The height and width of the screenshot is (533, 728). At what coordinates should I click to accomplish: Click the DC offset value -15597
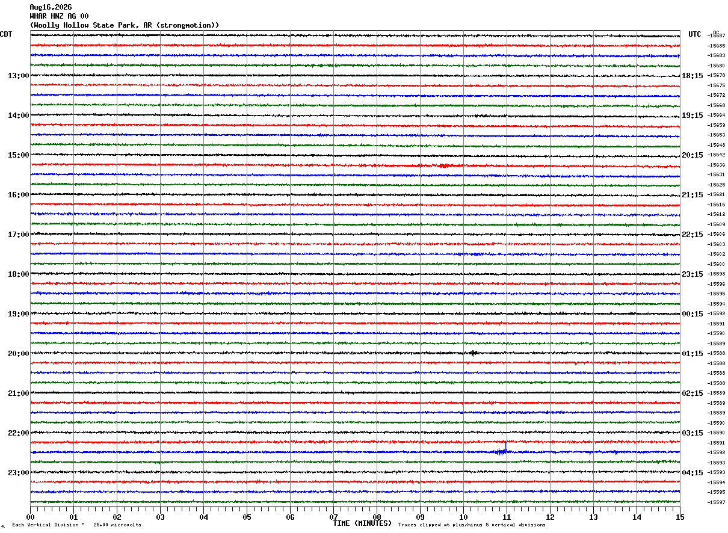click(x=716, y=502)
